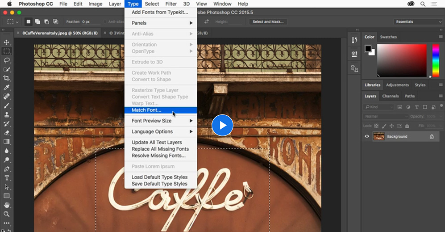Choose the Crop tool
This screenshot has height=232, width=445.
(7, 78)
